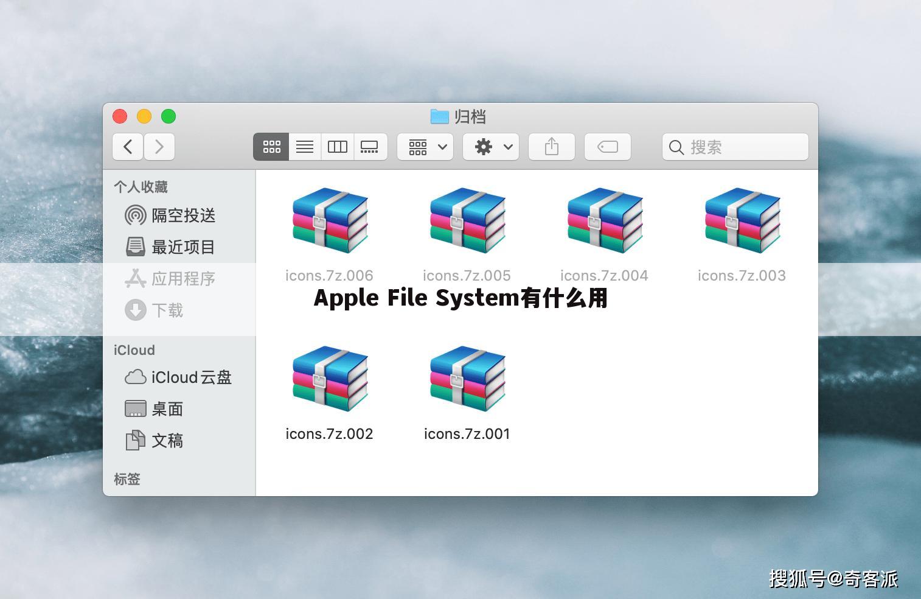
Task: Click the Applications A-shaped icon
Action: click(135, 278)
